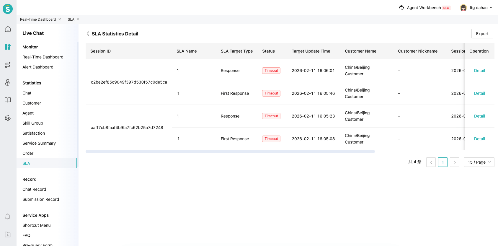This screenshot has width=498, height=246.
Task: Switch to the Real-Time Dashboard tab
Action: (38, 19)
